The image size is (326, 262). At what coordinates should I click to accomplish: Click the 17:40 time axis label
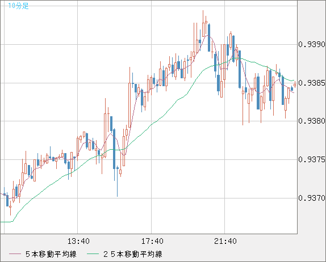pyautogui.click(x=152, y=241)
